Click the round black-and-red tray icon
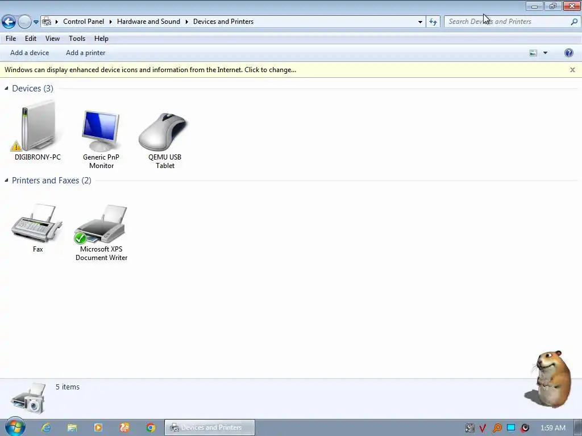The image size is (582, 436). (525, 428)
